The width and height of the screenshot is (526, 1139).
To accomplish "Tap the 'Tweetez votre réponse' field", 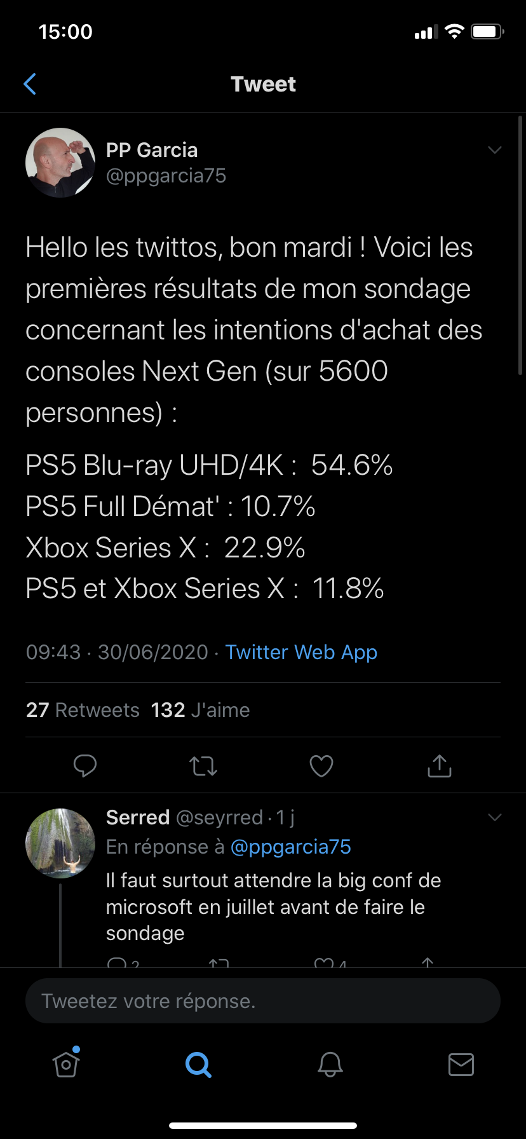I will pyautogui.click(x=263, y=1001).
